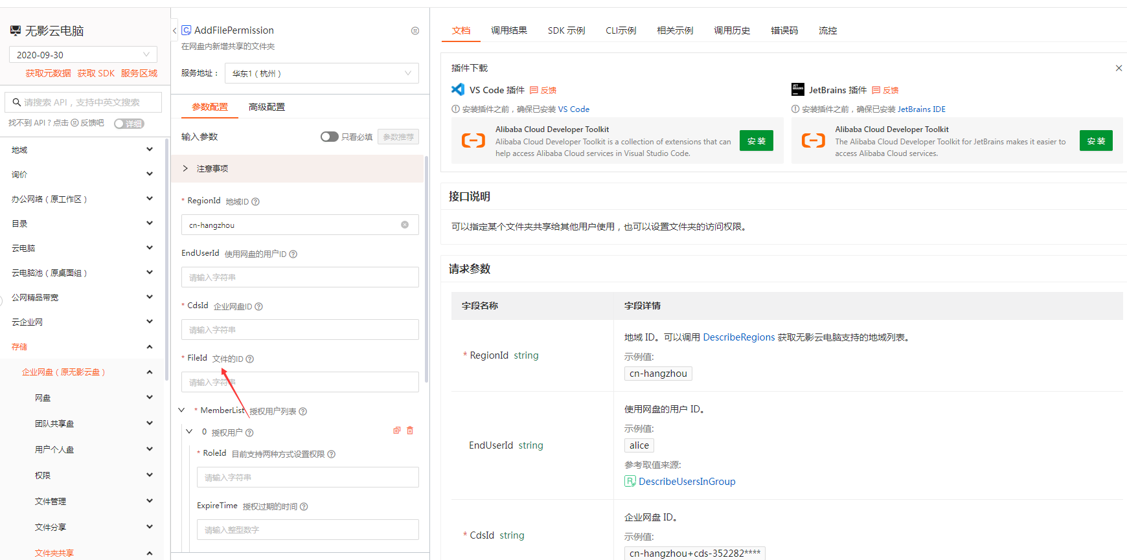Click the parameter panel vertical scrollbar
Screen dimensions: 1127x560
click(426, 269)
